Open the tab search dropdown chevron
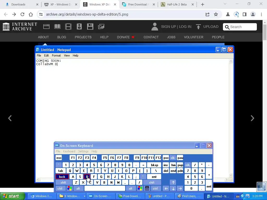The width and height of the screenshot is (267, 200). (225, 4)
